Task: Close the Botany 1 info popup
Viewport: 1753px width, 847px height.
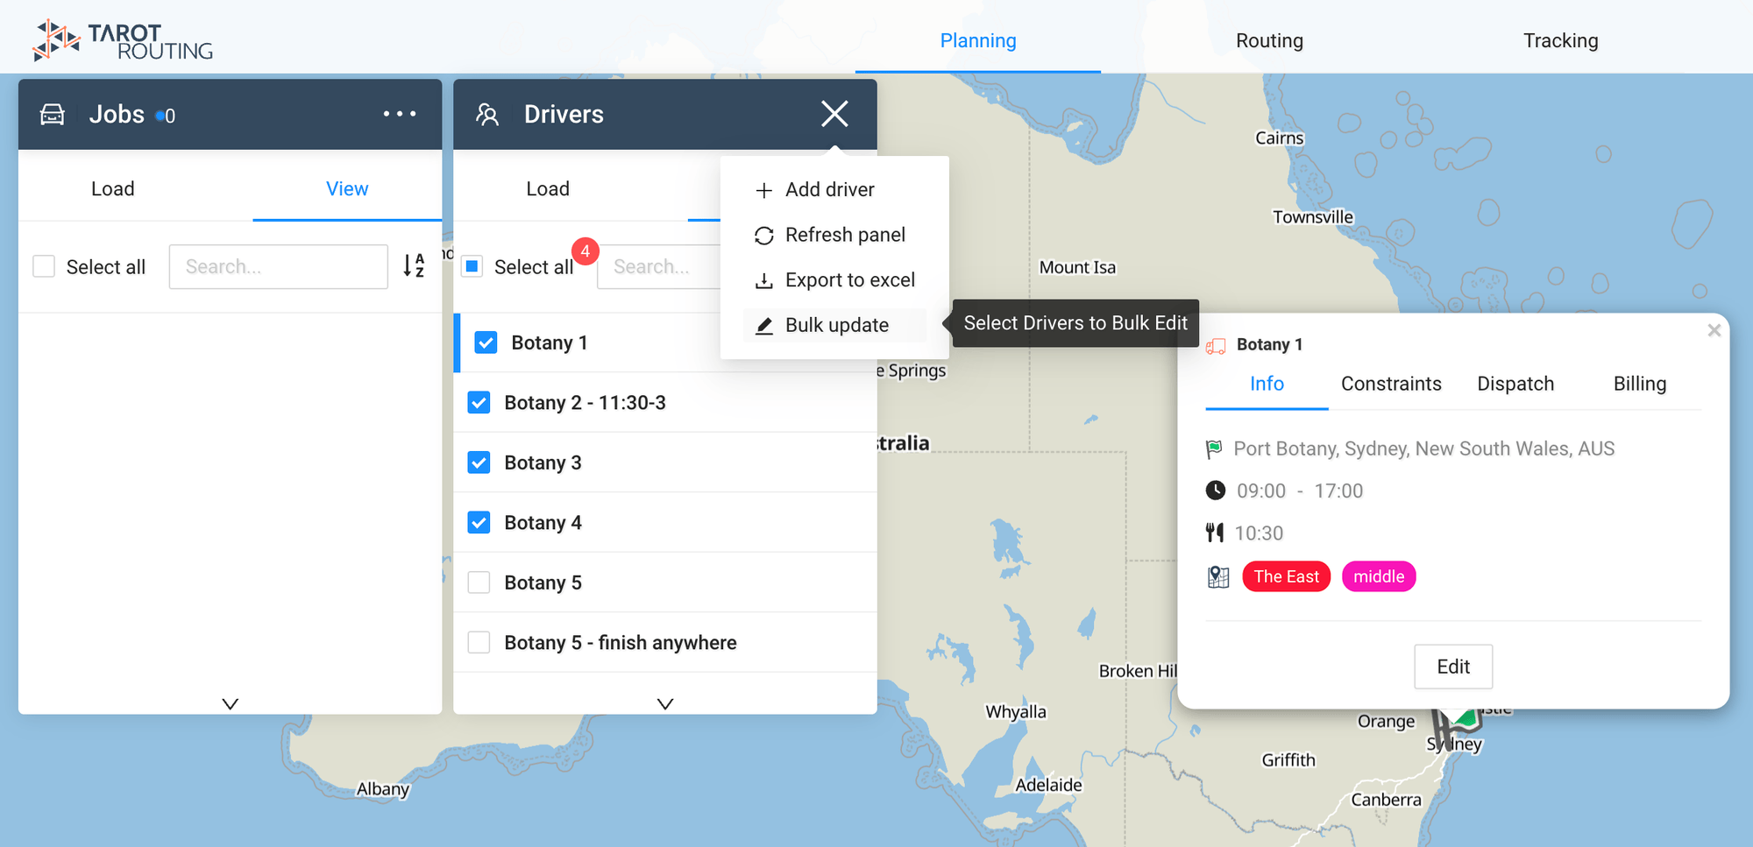Action: tap(1714, 330)
